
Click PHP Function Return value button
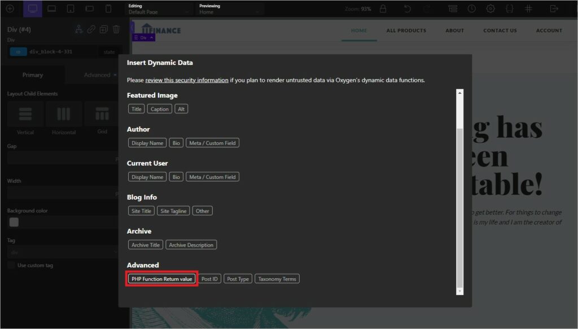pos(162,279)
